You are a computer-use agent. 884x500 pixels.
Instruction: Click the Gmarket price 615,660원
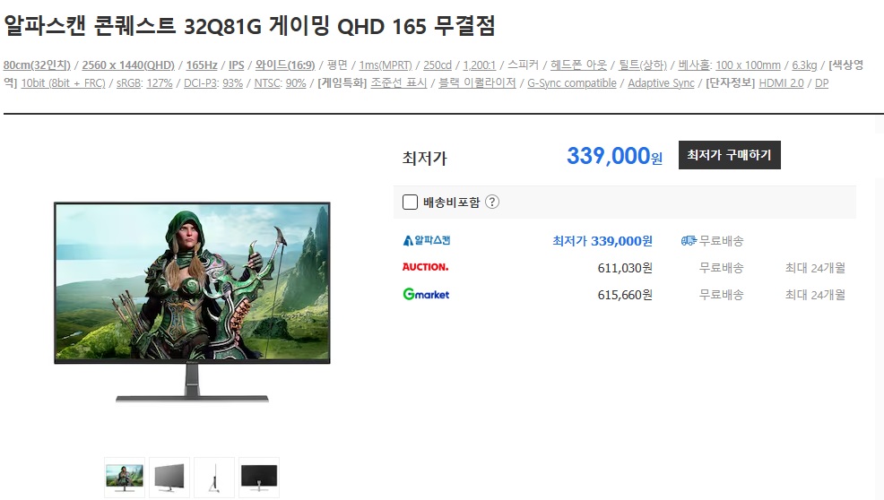pos(625,295)
